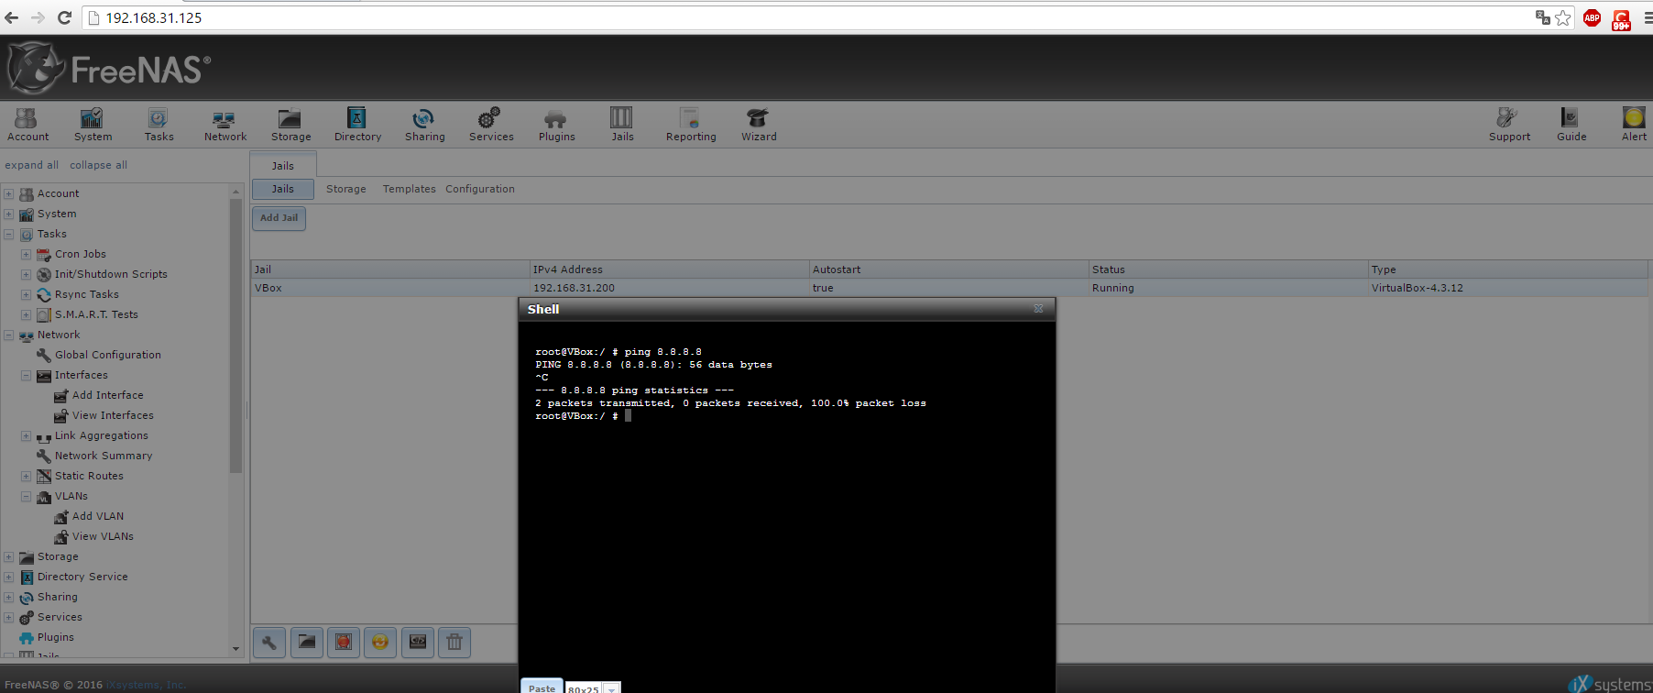Expand the Static Routes node
Viewport: 1653px width, 693px height.
[26, 476]
